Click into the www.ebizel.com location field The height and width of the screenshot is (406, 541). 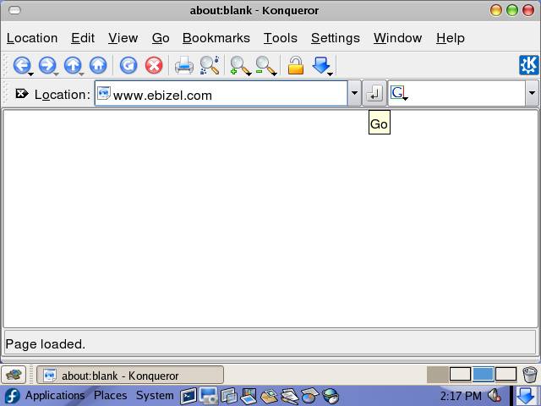point(228,95)
